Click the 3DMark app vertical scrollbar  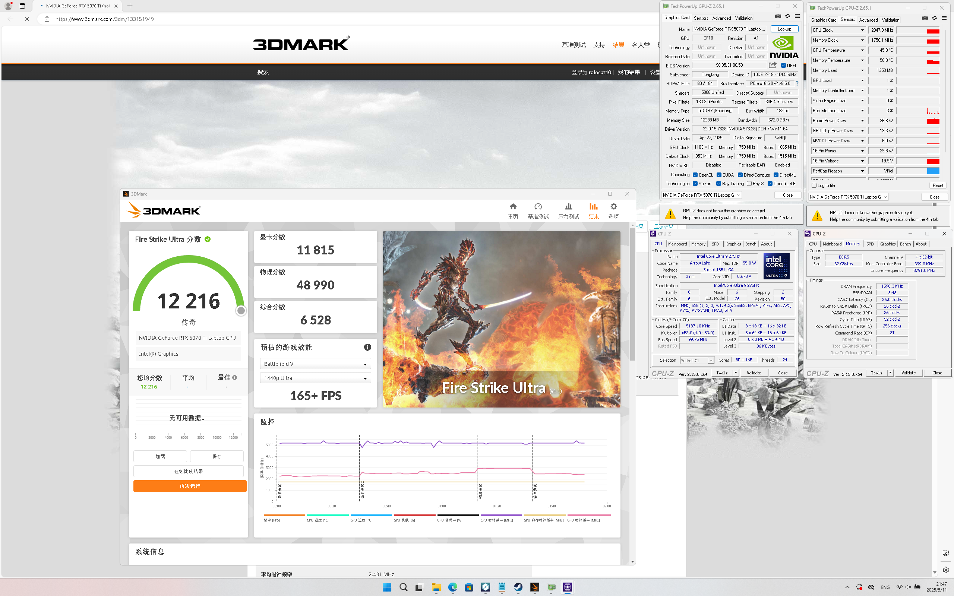[x=632, y=294]
